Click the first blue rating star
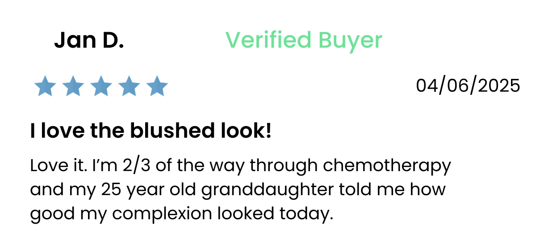 (x=45, y=86)
